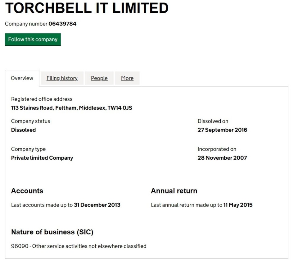Click the Nature of business (SIC) heading
The image size is (298, 265).
(52, 232)
